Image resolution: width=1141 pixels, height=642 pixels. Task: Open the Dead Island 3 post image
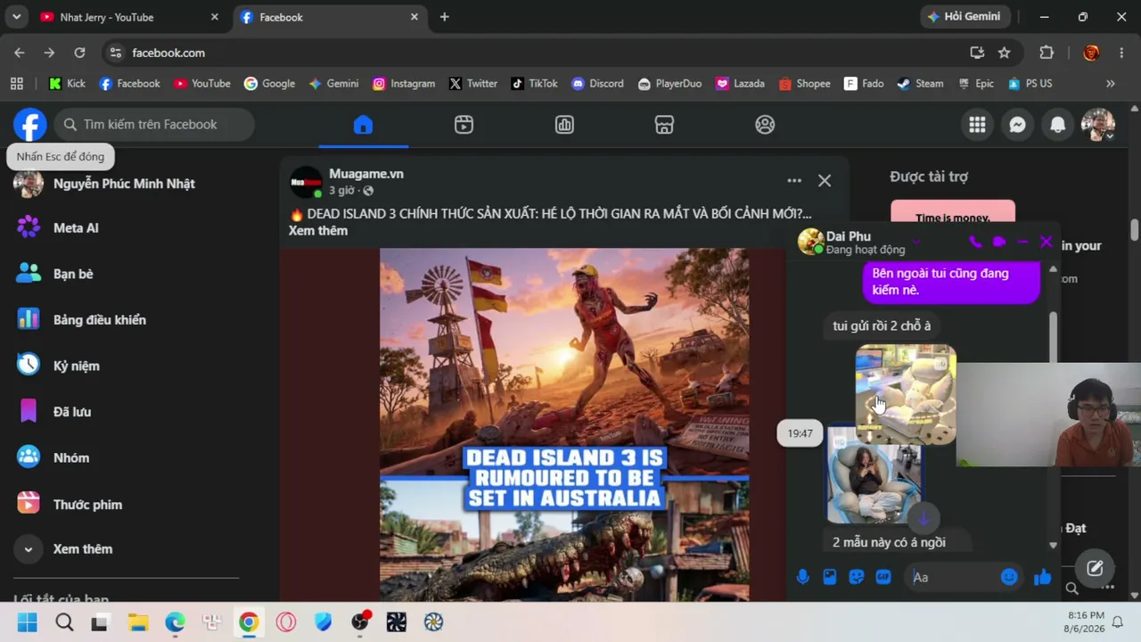[564, 424]
